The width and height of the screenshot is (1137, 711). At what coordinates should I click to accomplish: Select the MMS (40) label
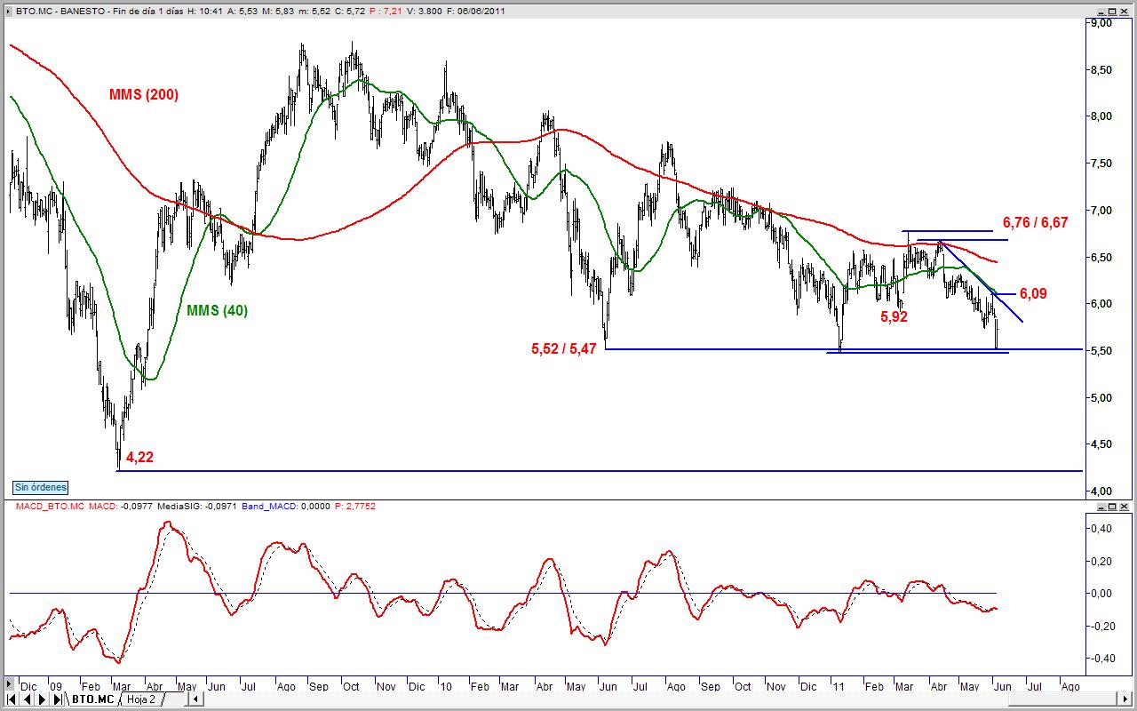tap(217, 310)
